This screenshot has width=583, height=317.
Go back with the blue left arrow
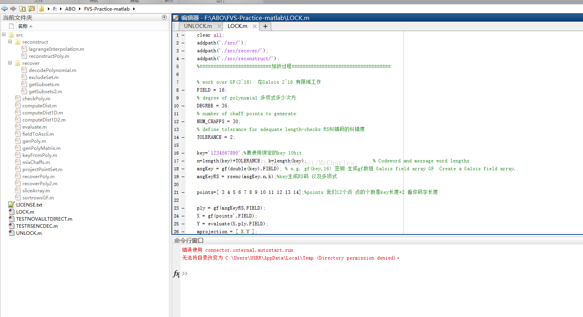(x=5, y=9)
